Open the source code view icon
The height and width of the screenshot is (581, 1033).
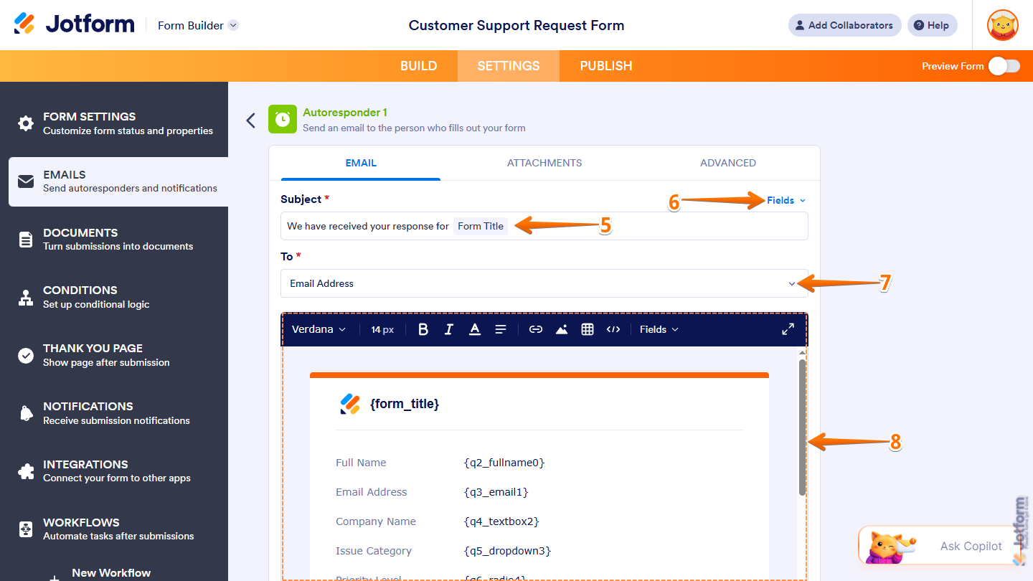coord(613,329)
